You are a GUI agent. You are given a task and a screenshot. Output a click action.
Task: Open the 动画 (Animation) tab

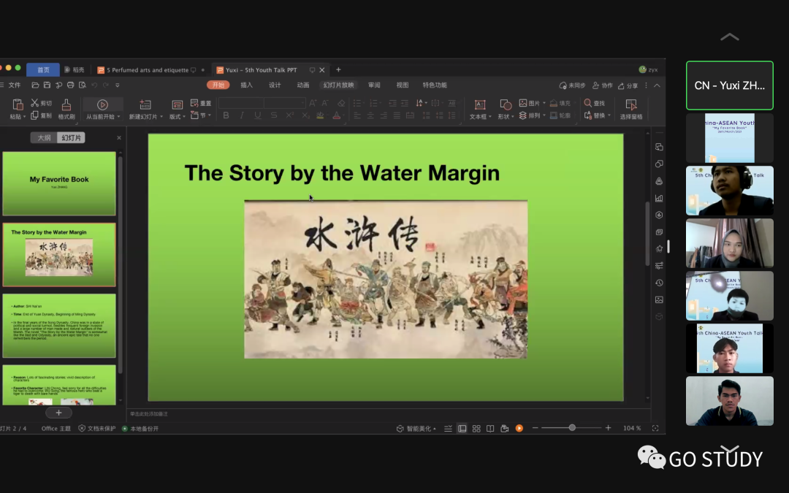(303, 85)
